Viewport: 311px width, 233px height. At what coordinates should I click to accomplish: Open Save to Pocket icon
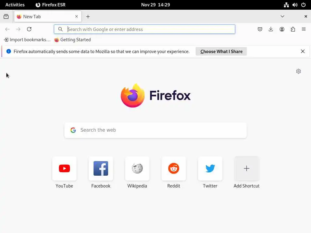260,29
